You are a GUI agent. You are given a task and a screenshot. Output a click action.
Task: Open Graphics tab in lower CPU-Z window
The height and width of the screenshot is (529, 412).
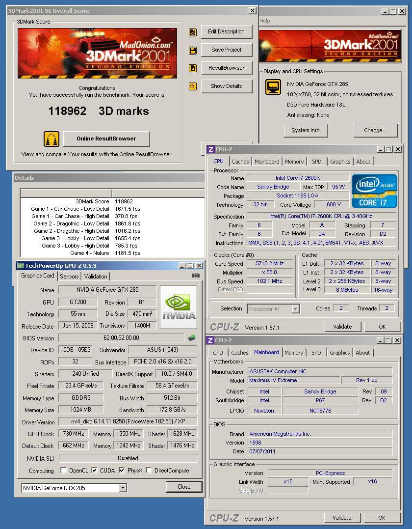click(x=339, y=353)
